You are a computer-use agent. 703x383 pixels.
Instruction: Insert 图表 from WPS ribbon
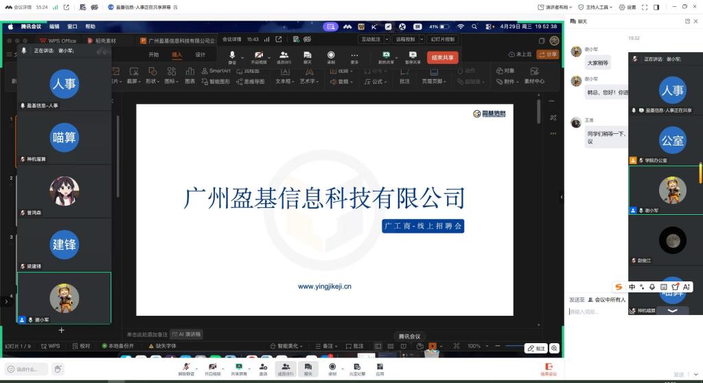pos(190,76)
